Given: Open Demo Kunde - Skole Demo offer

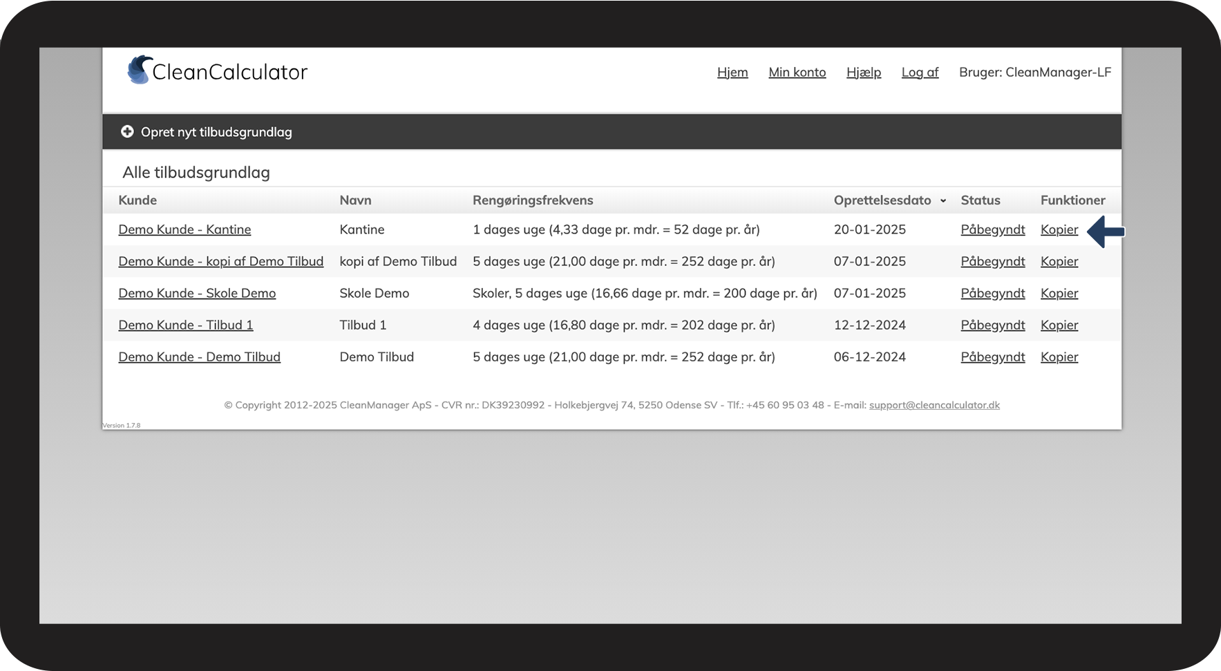Looking at the screenshot, I should click(x=197, y=293).
